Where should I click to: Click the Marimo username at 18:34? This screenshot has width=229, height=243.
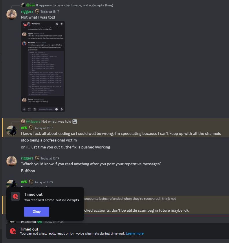(28, 222)
